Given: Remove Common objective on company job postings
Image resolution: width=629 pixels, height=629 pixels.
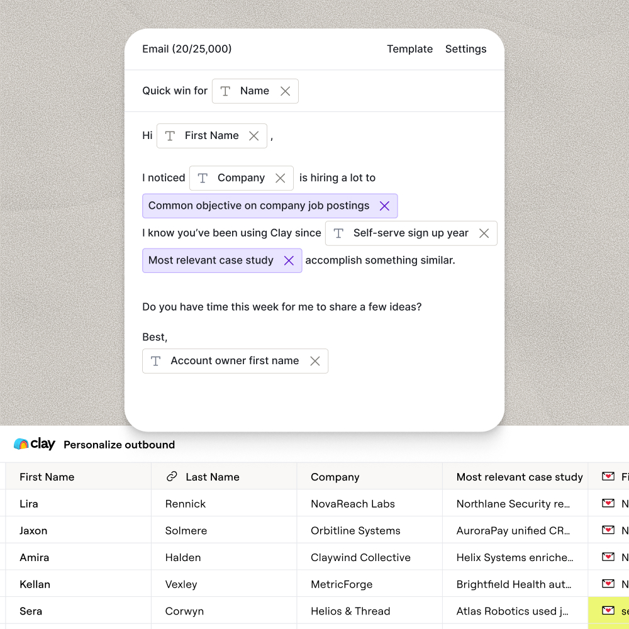Looking at the screenshot, I should coord(384,206).
